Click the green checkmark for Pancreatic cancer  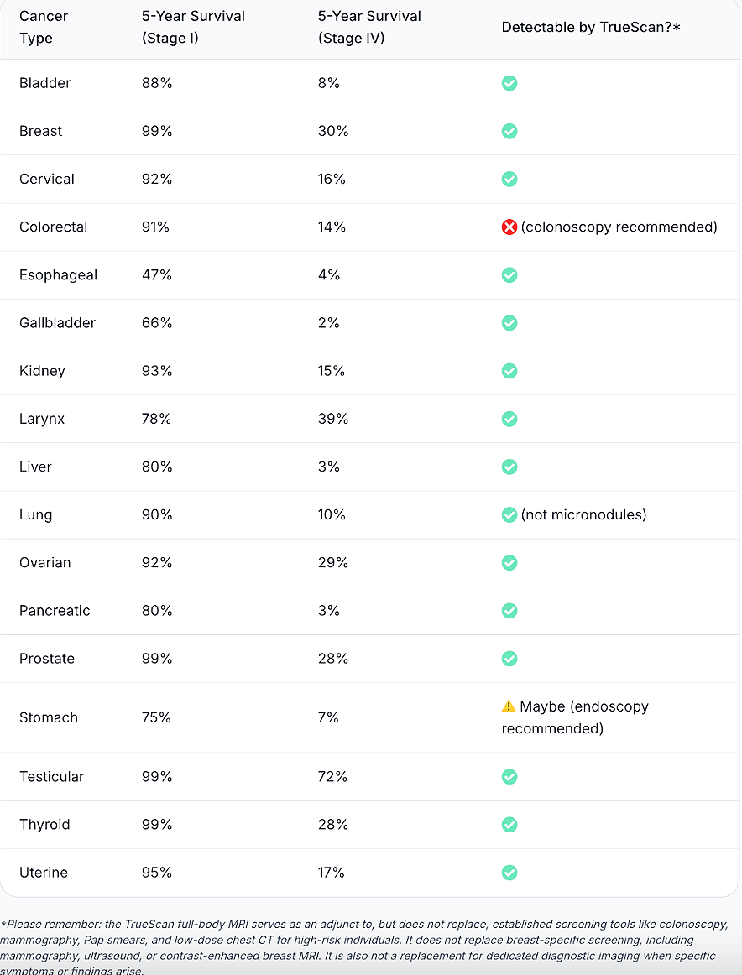(x=509, y=611)
